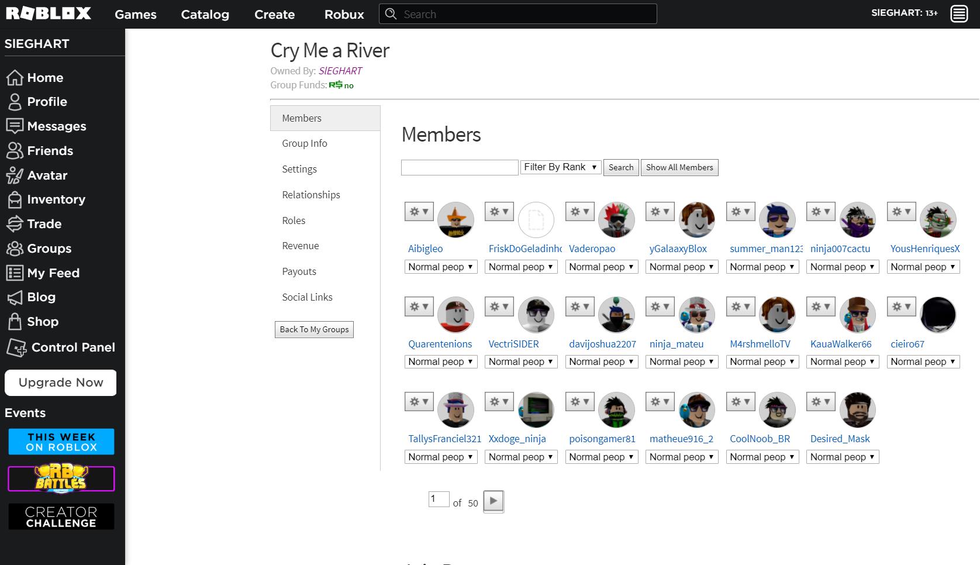This screenshot has height=565, width=980.
Task: Click the top Roblox search field
Action: pos(518,14)
